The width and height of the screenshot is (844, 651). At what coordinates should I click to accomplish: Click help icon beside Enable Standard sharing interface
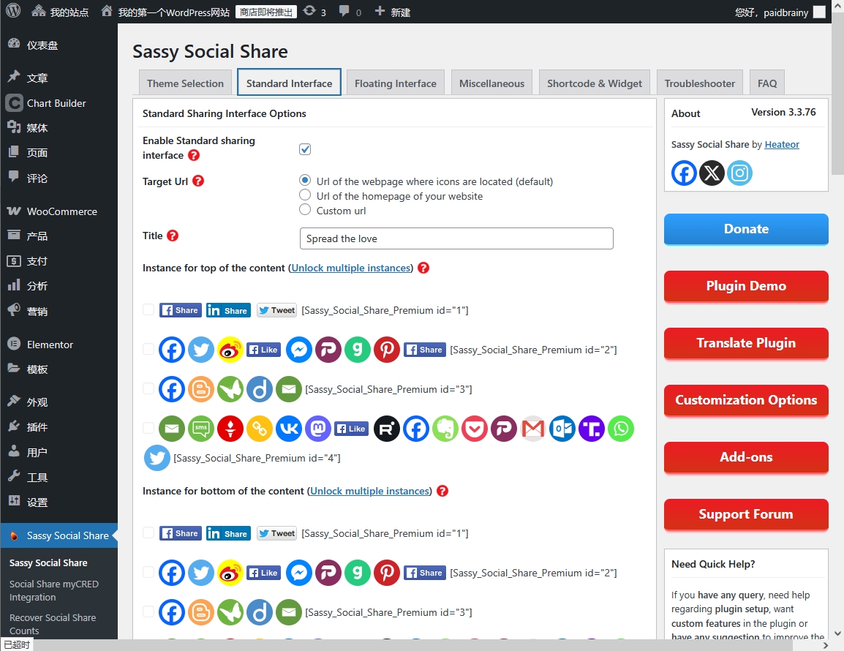coord(194,155)
